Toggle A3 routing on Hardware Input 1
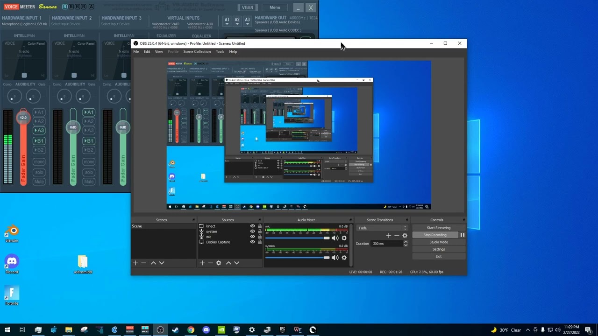This screenshot has width=598, height=336. point(39,131)
